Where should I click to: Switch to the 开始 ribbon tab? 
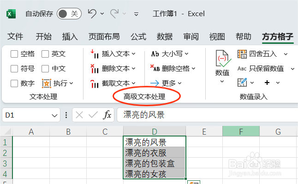44,36
